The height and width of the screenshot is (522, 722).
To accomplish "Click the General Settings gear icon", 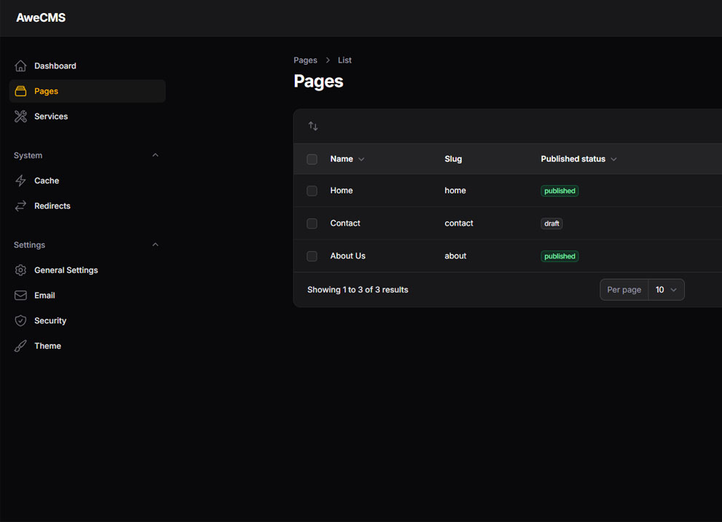I will [x=20, y=270].
